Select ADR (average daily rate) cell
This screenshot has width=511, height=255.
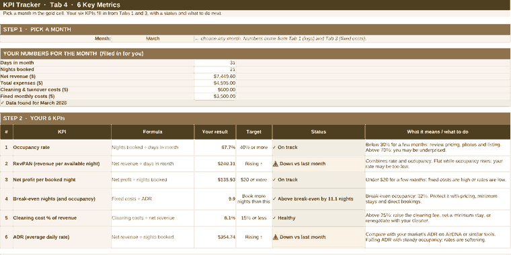[62, 237]
